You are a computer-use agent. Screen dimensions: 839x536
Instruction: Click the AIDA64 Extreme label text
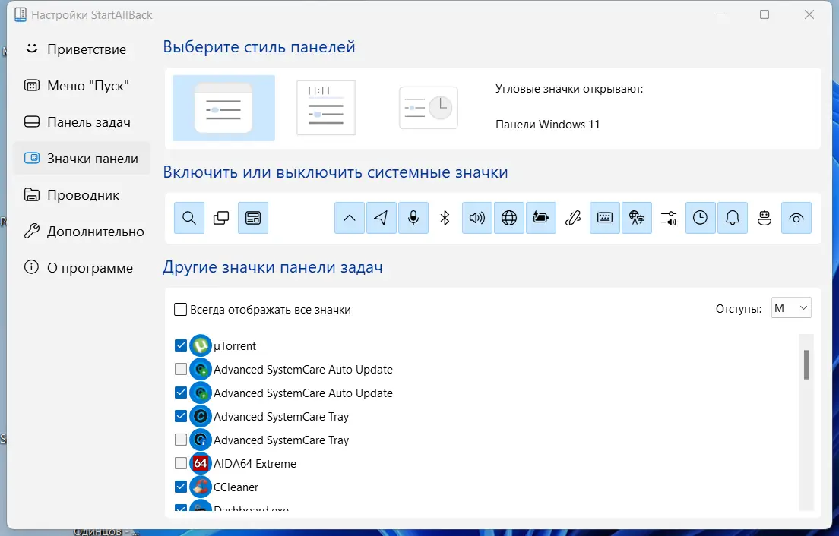255,464
